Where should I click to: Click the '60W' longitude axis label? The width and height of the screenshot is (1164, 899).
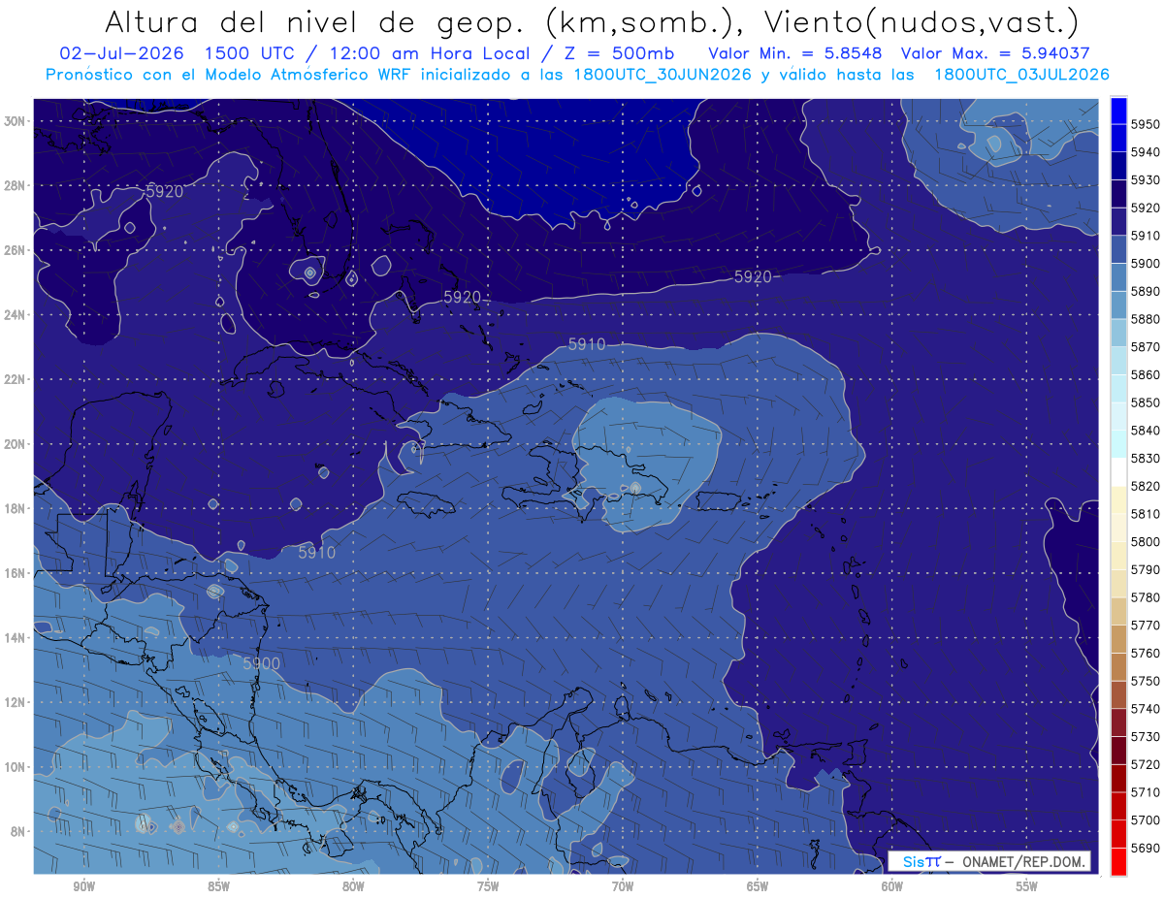tap(892, 885)
